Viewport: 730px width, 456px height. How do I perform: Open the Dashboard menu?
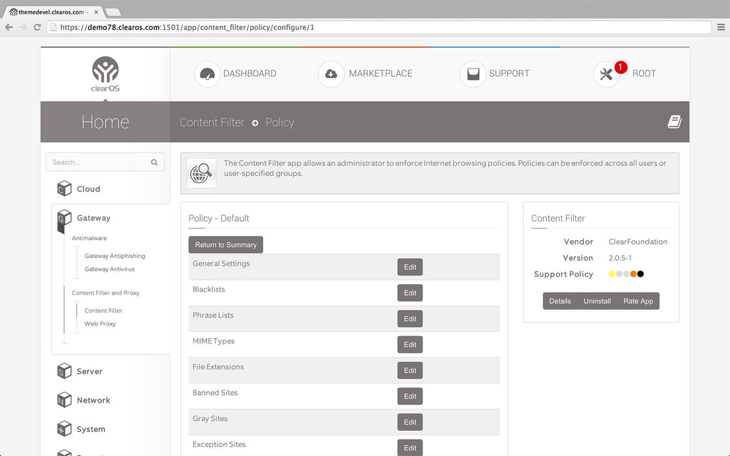tap(250, 73)
